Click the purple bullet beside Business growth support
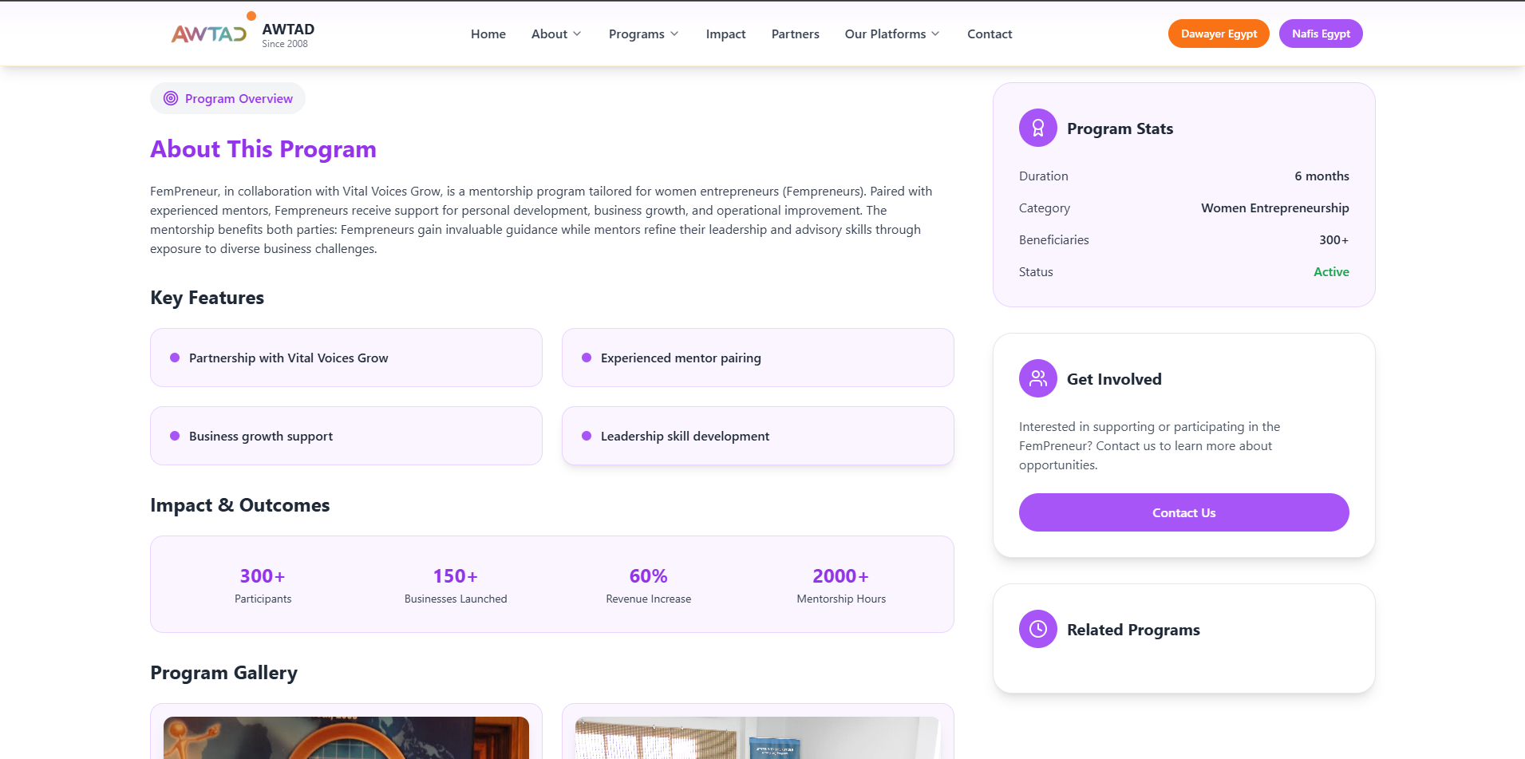1525x759 pixels. (x=175, y=436)
